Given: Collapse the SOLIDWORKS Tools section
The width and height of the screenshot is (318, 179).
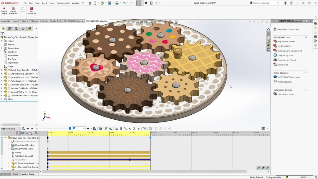Looking at the screenshot, I should tap(306, 37).
